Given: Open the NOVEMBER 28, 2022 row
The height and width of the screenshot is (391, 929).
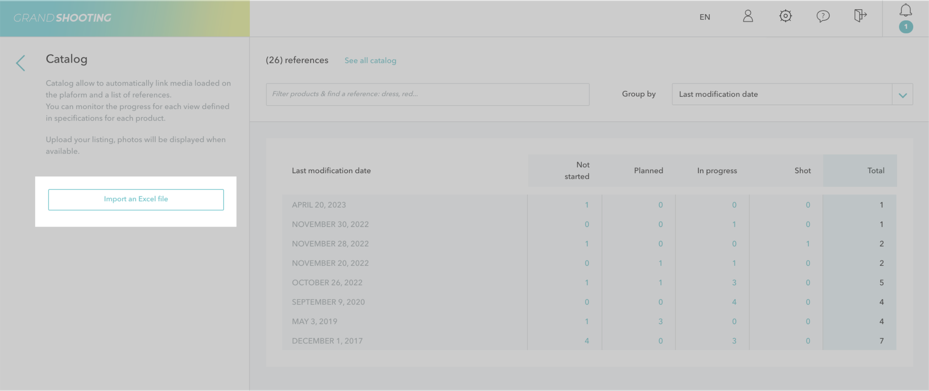Looking at the screenshot, I should 589,244.
